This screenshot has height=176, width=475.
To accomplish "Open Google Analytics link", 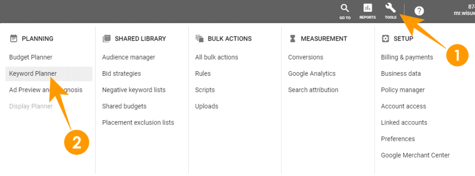I will click(x=312, y=73).
